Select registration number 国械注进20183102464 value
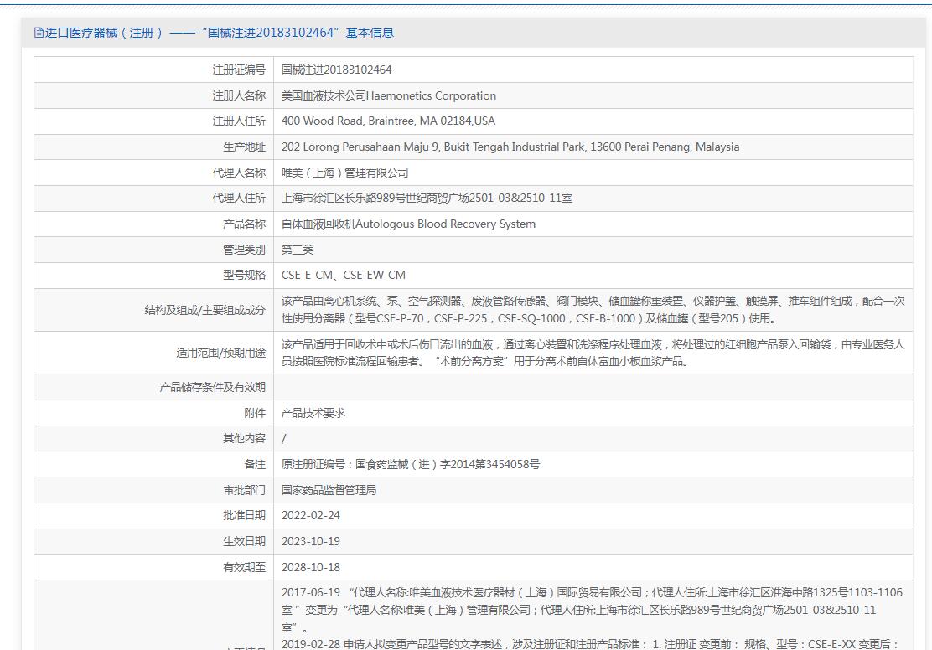Image resolution: width=932 pixels, height=650 pixels. click(336, 70)
